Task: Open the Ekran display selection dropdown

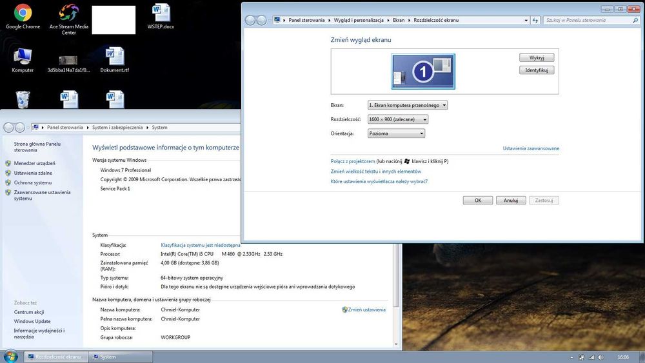Action: pos(407,105)
